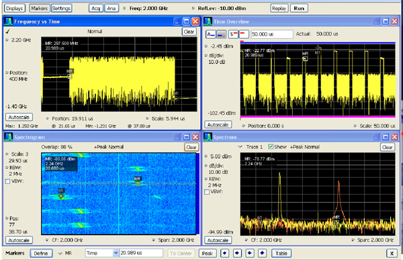Click Autoscale in Frequency vs Time panel

pos(19,118)
